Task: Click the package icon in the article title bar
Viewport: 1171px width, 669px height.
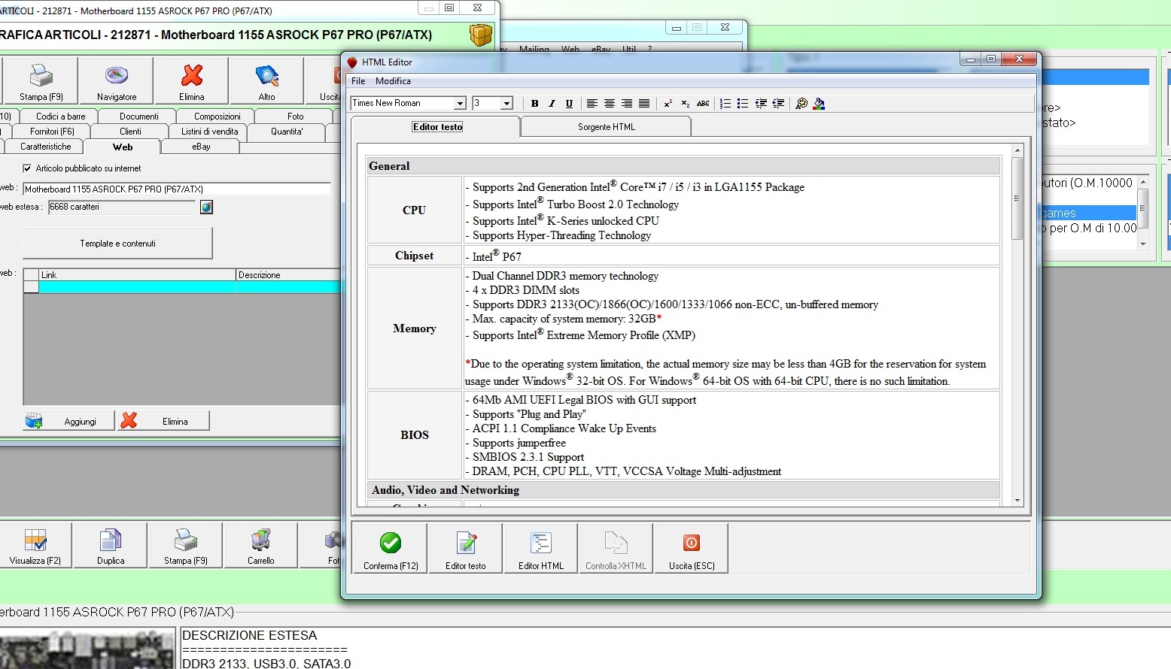Action: tap(480, 35)
